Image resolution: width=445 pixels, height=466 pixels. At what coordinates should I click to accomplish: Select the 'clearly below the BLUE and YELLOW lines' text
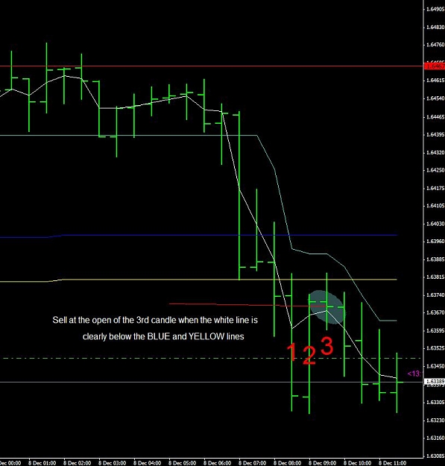tap(163, 336)
